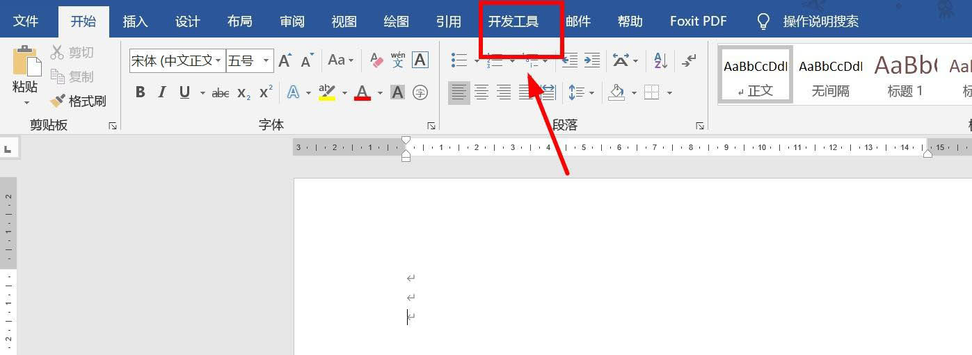The width and height of the screenshot is (972, 355).
Task: Apply text effects with the glowing A icon
Action: 294,92
